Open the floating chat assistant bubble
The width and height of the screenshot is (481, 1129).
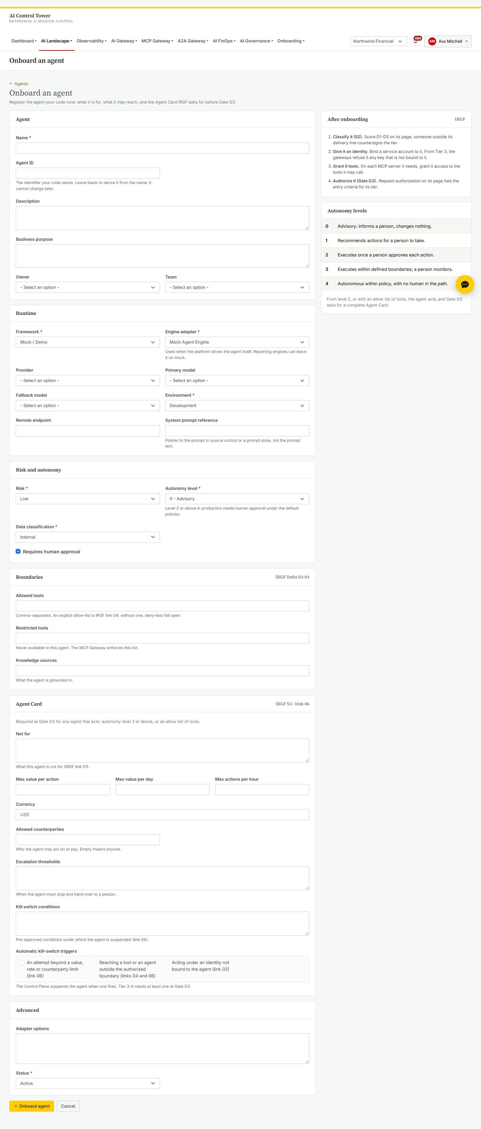click(465, 285)
